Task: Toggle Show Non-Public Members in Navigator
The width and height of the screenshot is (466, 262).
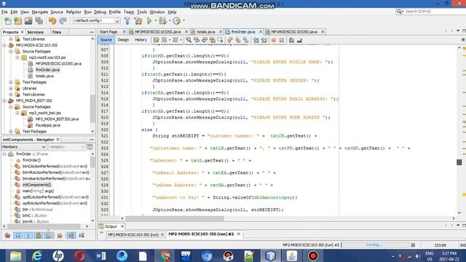Action: [x=39, y=236]
